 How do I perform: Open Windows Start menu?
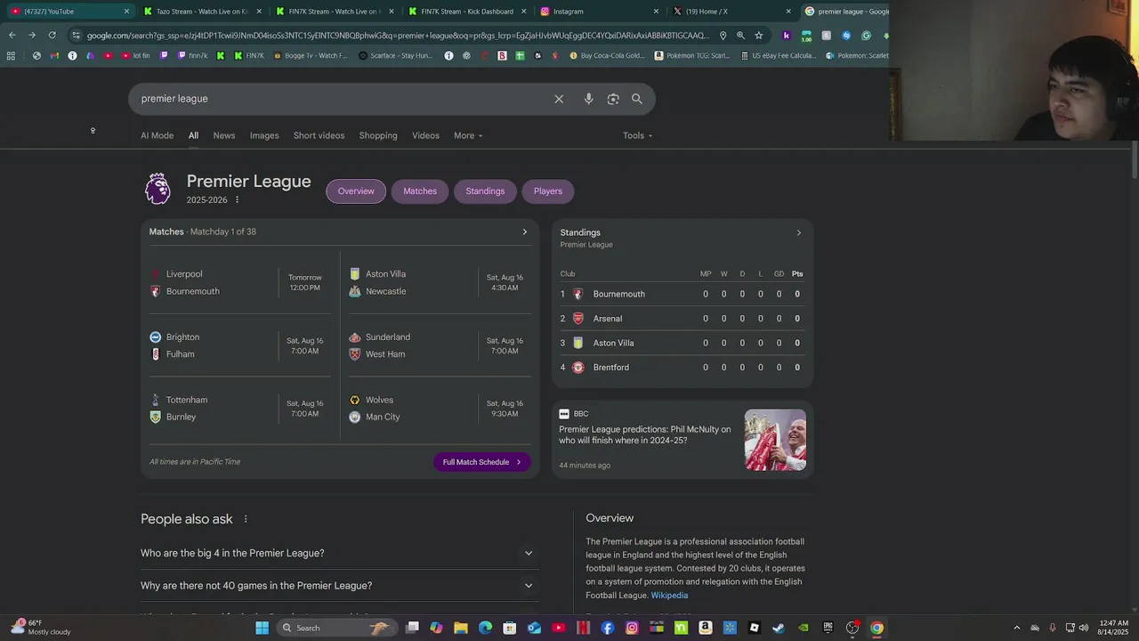[x=262, y=628]
